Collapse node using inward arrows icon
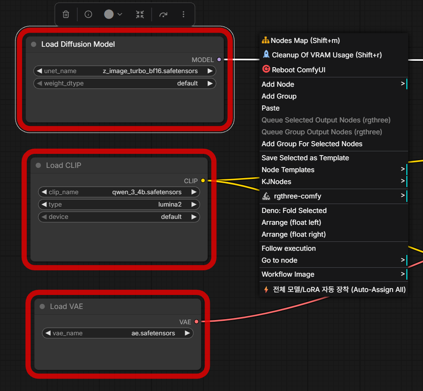This screenshot has height=391, width=423. tap(140, 14)
